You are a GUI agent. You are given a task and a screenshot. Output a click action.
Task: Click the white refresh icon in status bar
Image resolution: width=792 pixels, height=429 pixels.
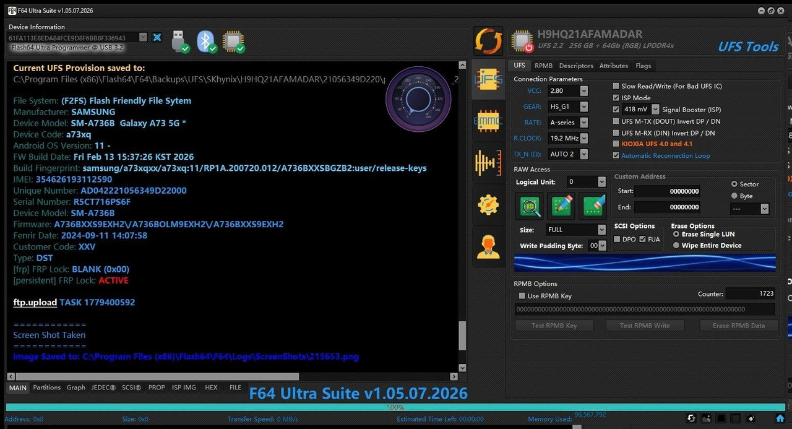[x=691, y=419]
